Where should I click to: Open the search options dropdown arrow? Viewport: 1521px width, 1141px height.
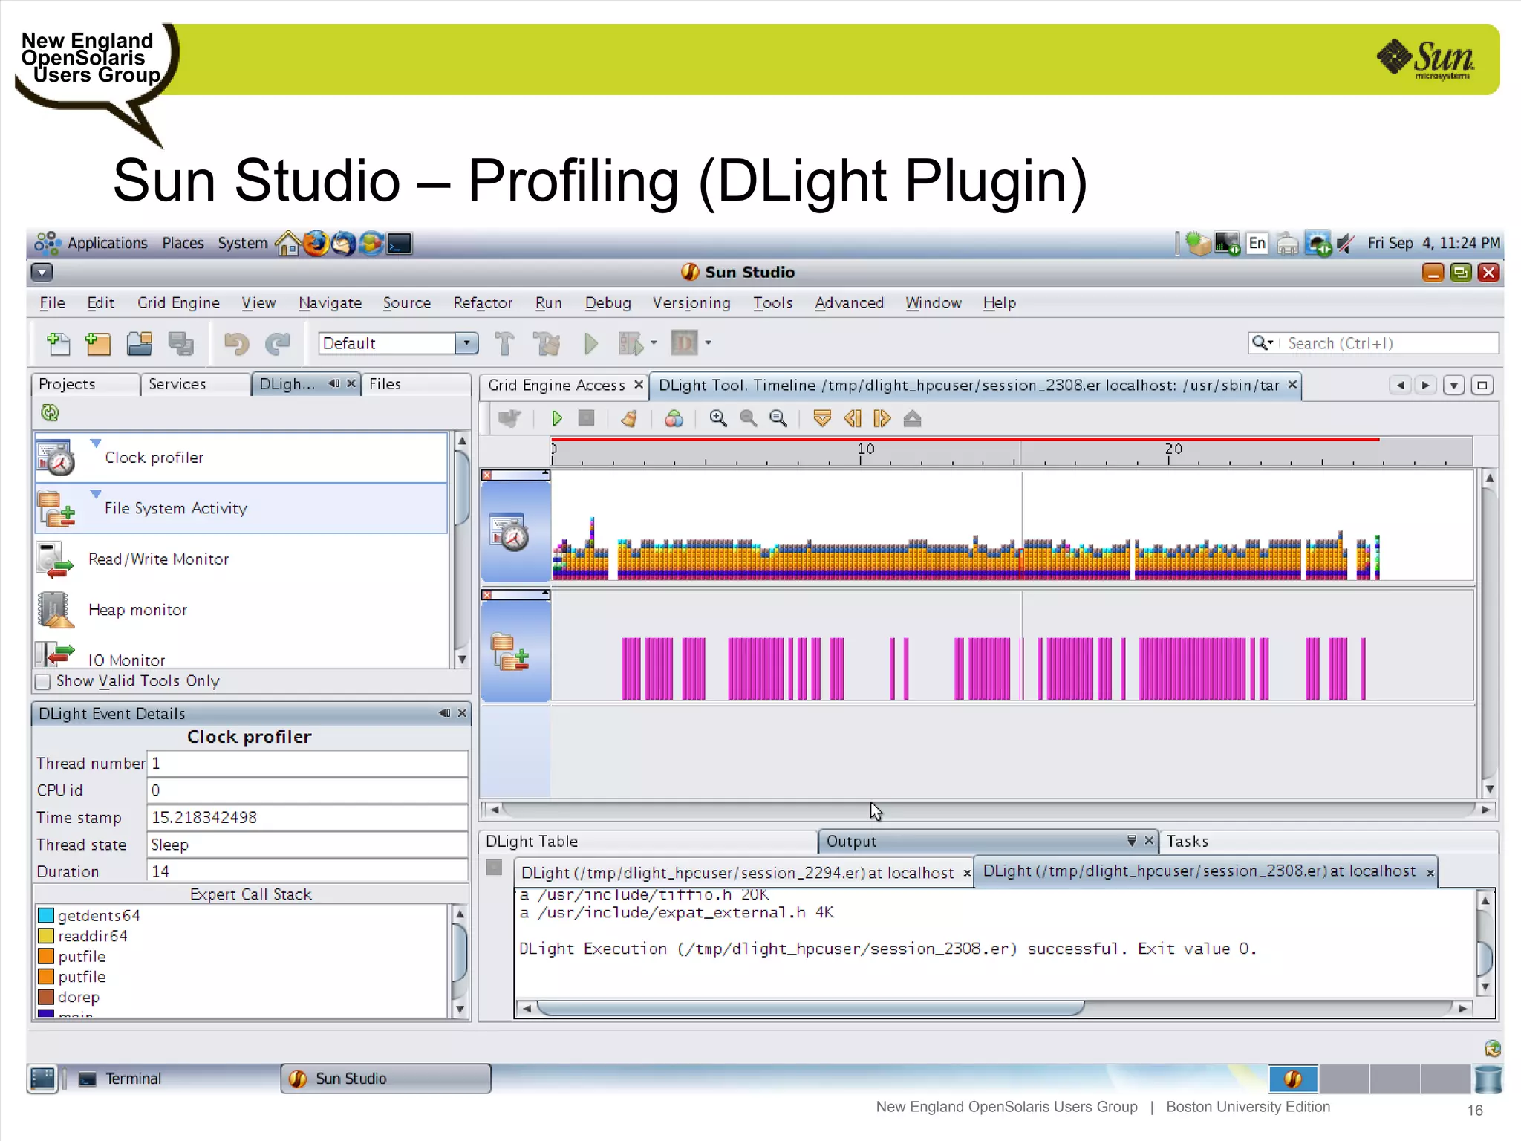[x=1271, y=342]
